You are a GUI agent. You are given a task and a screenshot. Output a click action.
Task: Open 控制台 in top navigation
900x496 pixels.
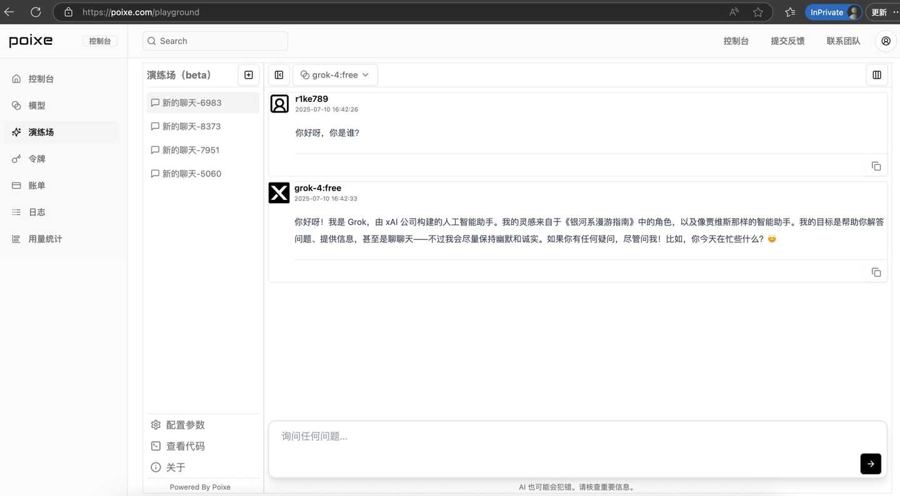click(x=736, y=41)
